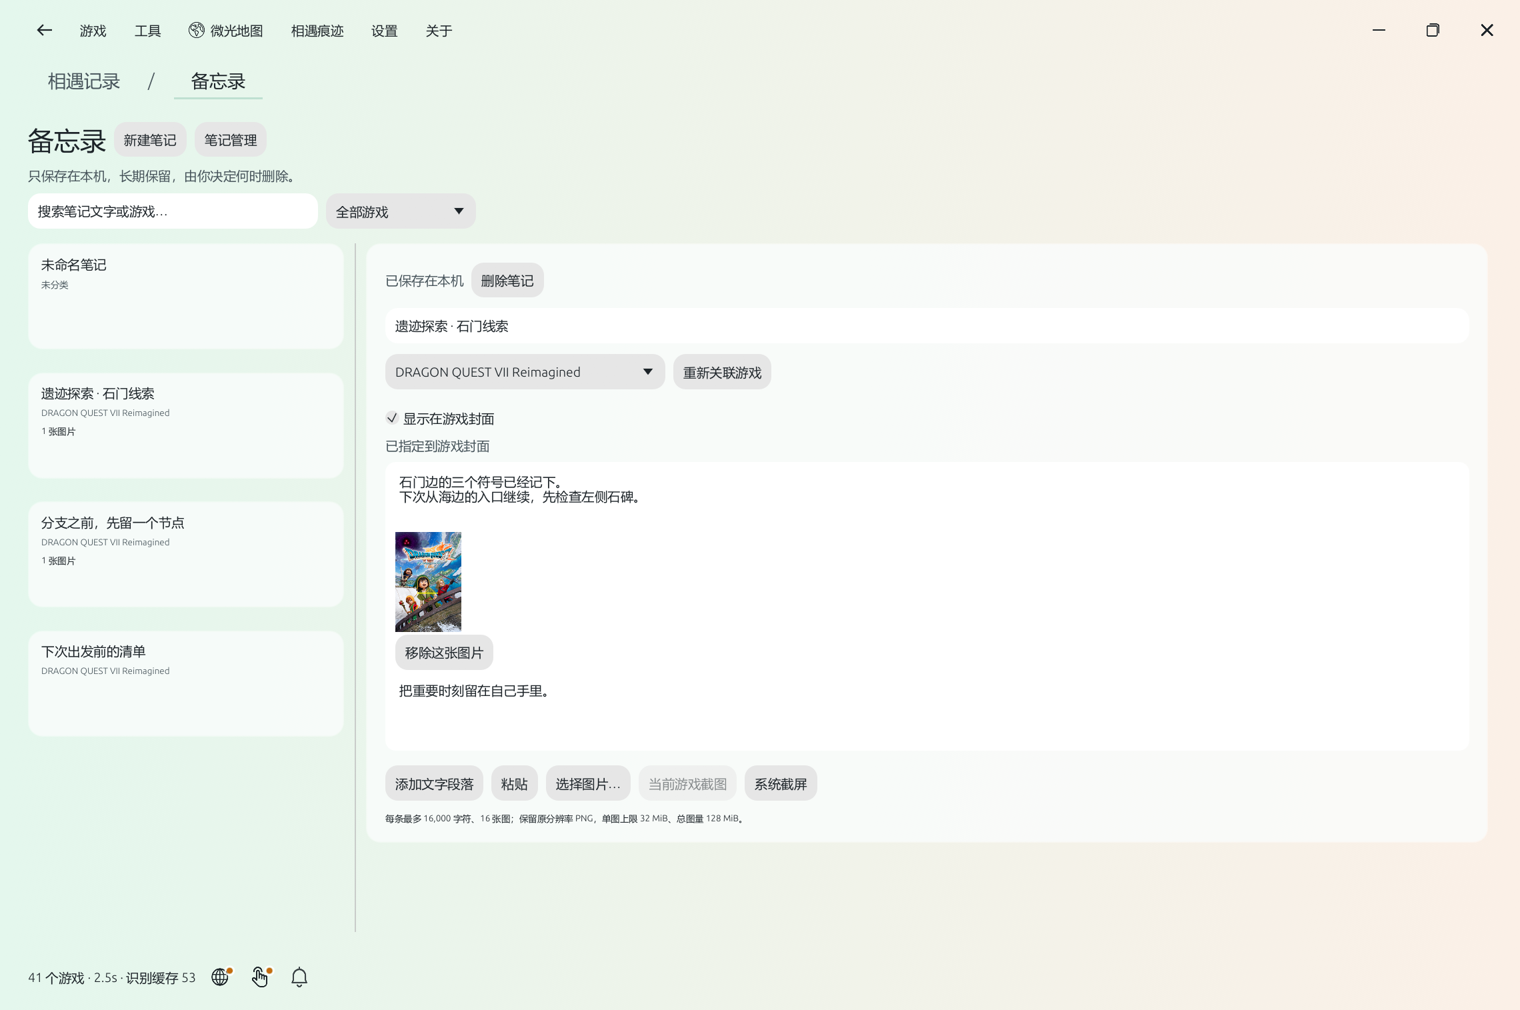The width and height of the screenshot is (1520, 1010).
Task: Focus the 搜索笔记文字或游戏 search field
Action: click(x=173, y=211)
